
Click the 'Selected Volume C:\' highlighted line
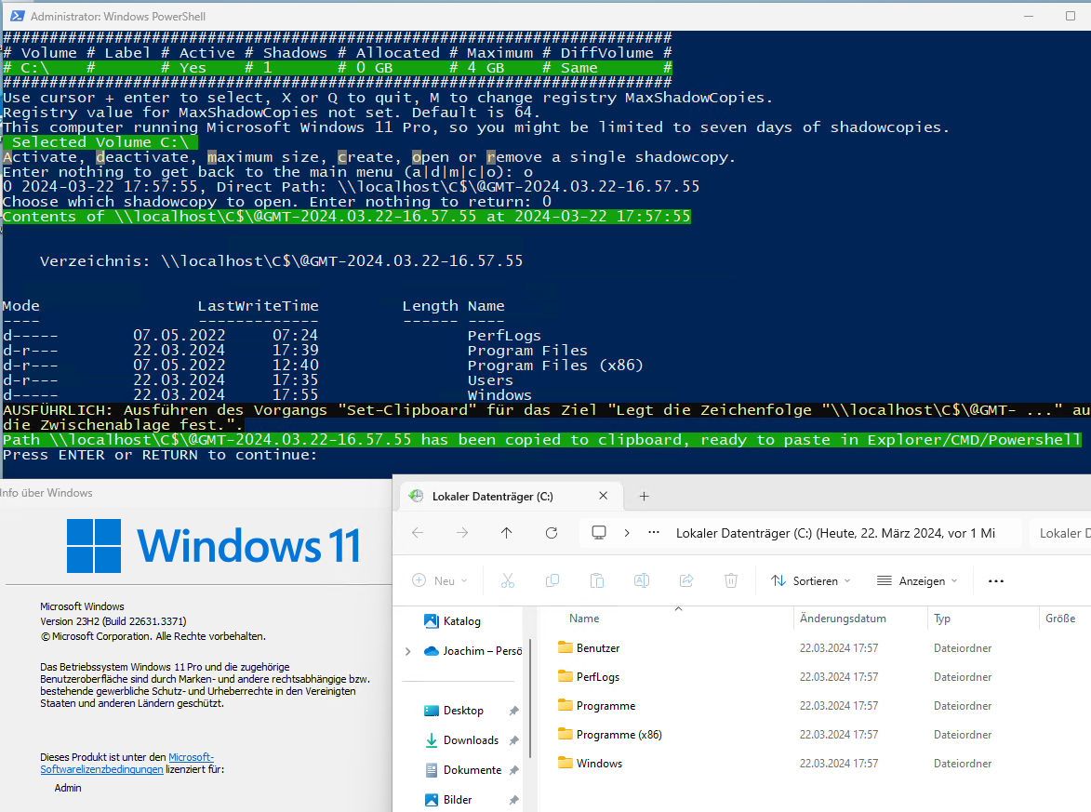(x=100, y=142)
